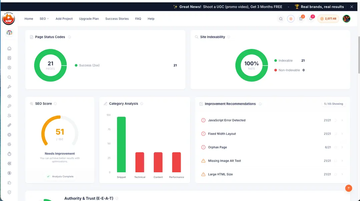Screen dimensions: 360x201
Task: Click the orange scroll-to-top arrow button
Action: point(349,188)
